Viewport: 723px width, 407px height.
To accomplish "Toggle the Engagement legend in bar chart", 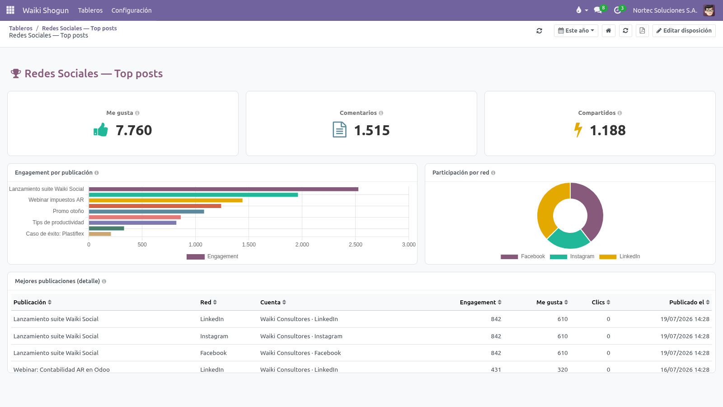I will [212, 256].
